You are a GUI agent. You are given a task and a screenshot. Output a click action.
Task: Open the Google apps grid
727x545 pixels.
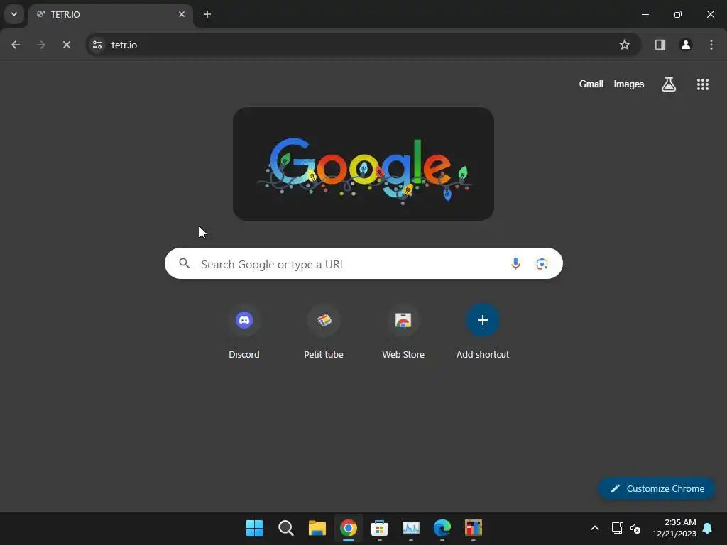[x=703, y=84]
